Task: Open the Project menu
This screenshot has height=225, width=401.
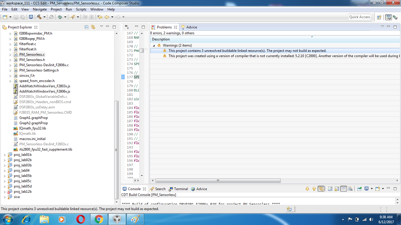Action: point(56,9)
